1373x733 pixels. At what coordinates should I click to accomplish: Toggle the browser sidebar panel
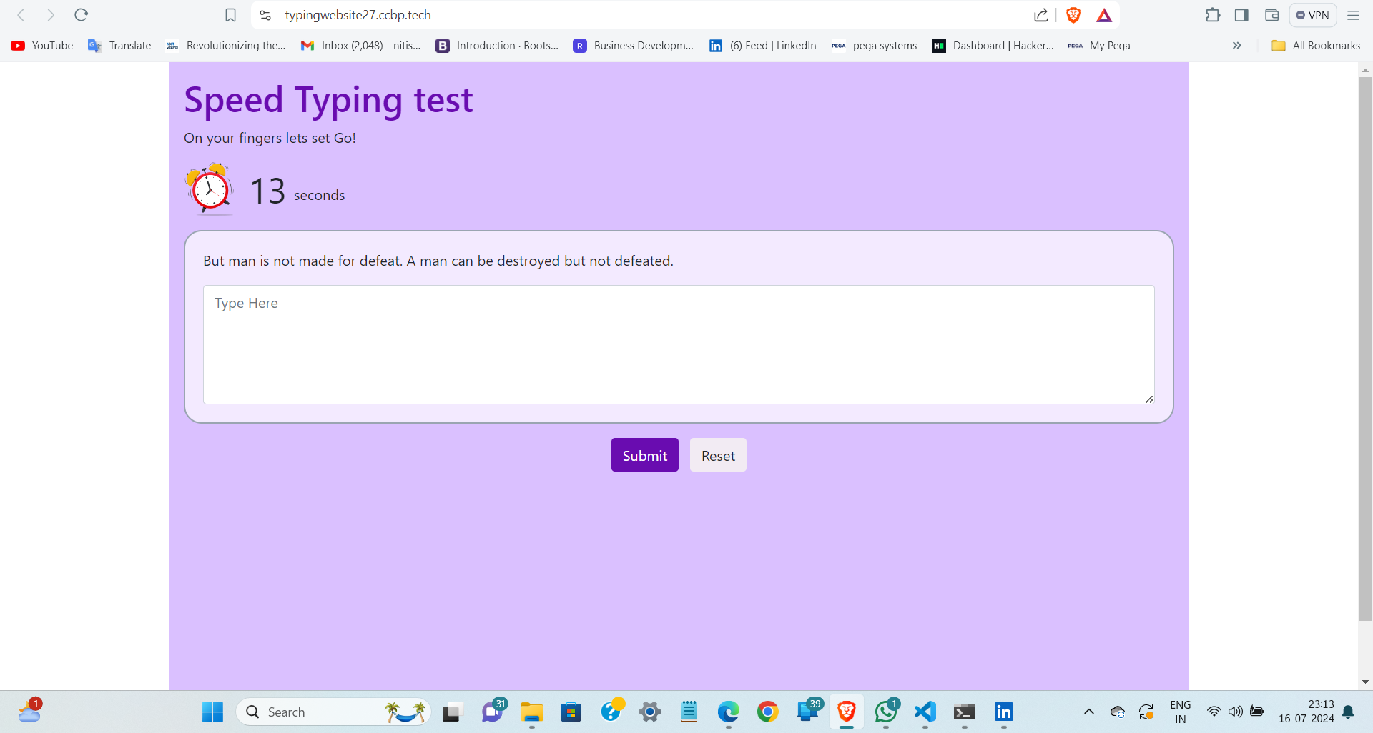coord(1241,15)
